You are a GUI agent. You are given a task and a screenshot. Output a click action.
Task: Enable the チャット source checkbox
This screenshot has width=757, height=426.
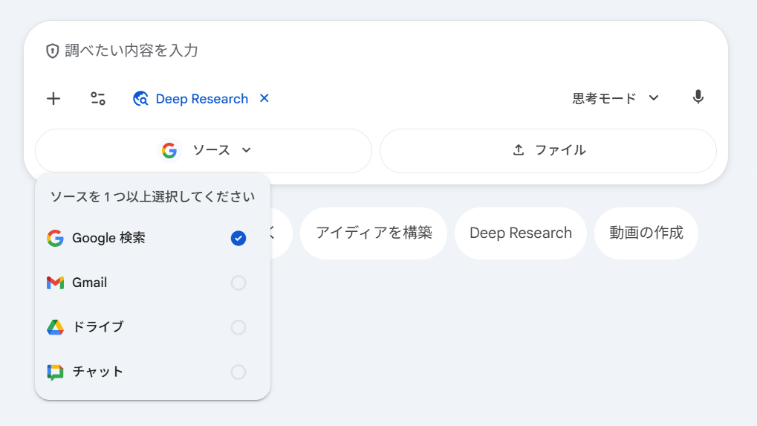(238, 372)
